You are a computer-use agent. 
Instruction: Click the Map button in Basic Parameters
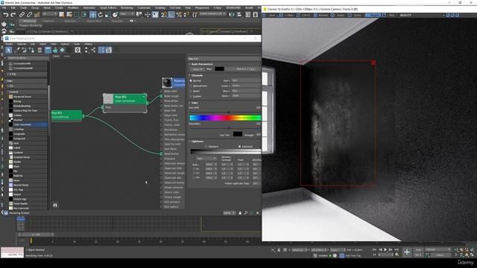246,69
